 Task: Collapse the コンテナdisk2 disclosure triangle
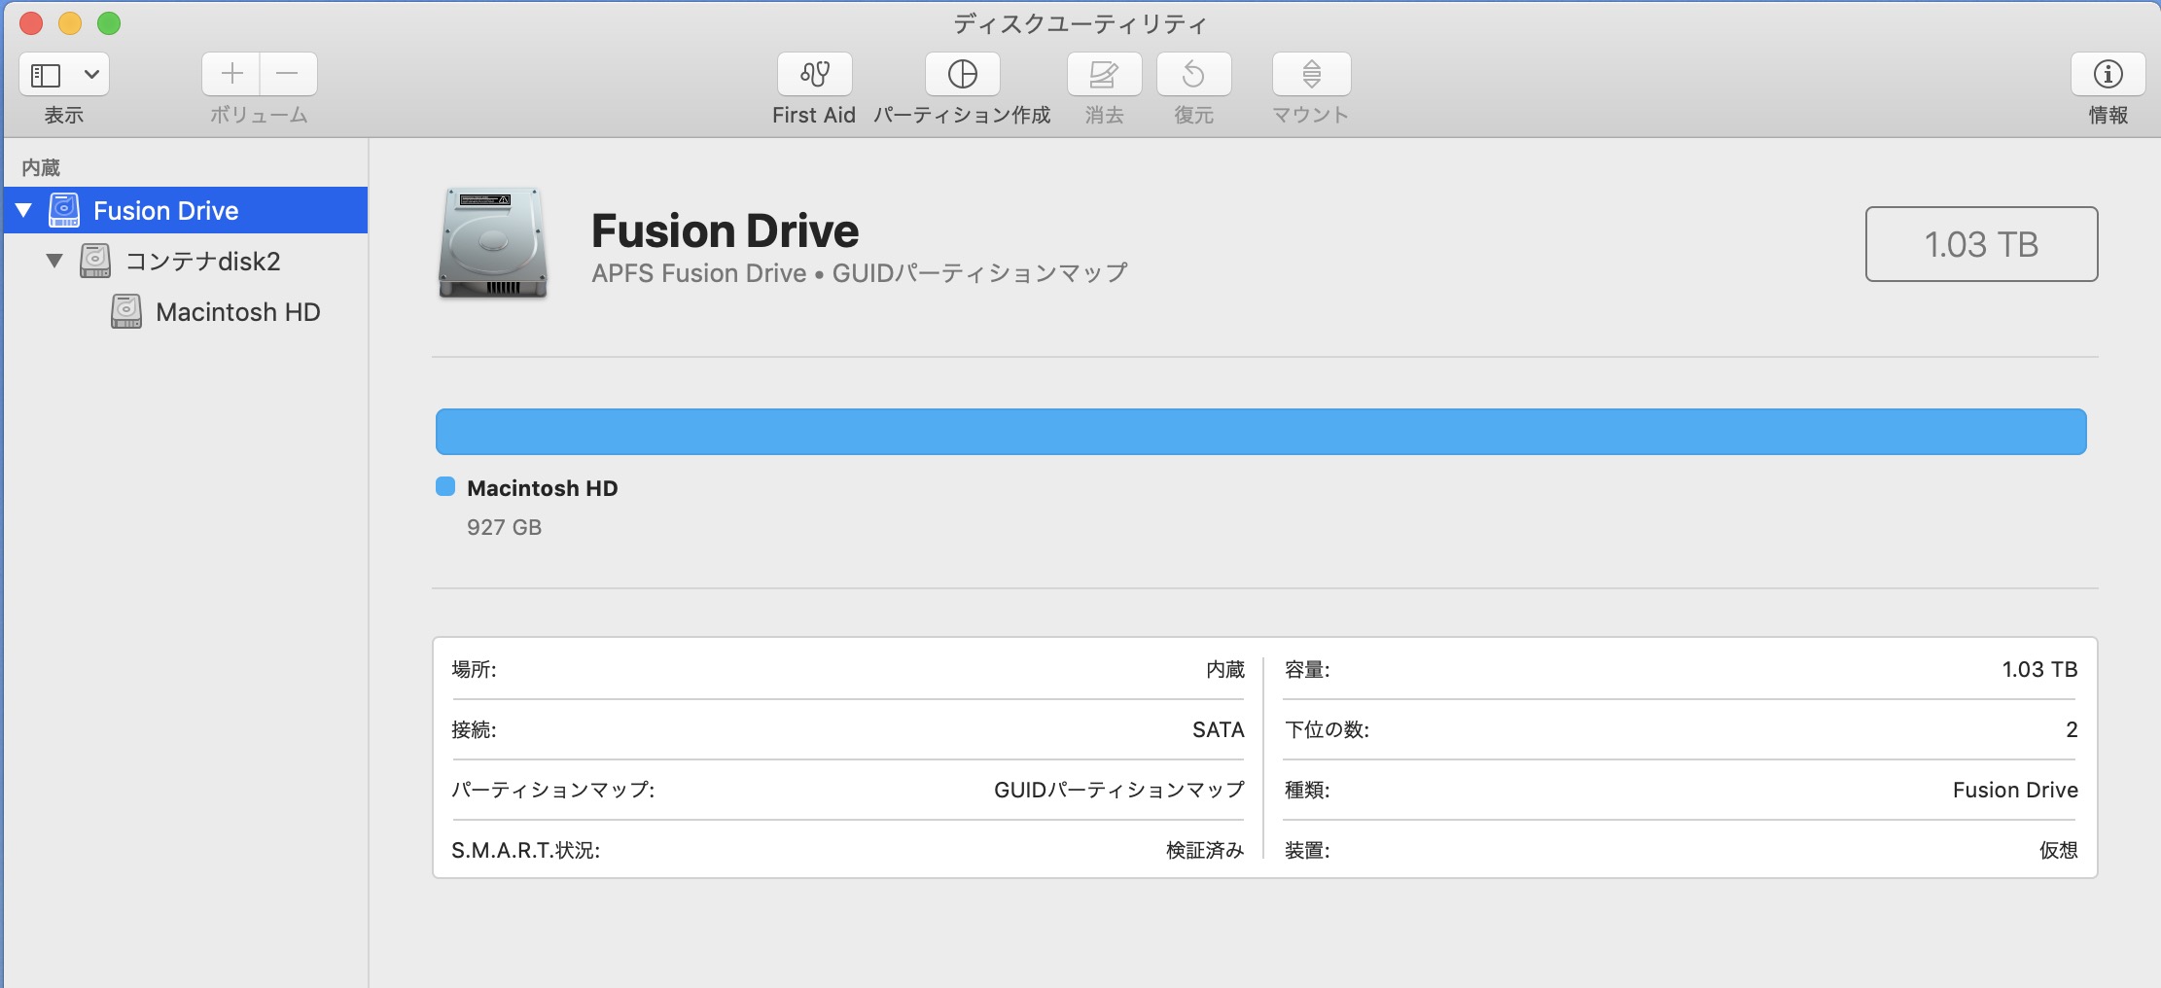[54, 261]
